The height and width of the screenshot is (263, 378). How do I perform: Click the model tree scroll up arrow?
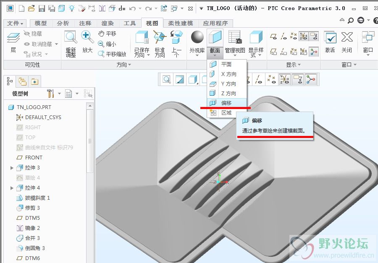click(x=90, y=106)
